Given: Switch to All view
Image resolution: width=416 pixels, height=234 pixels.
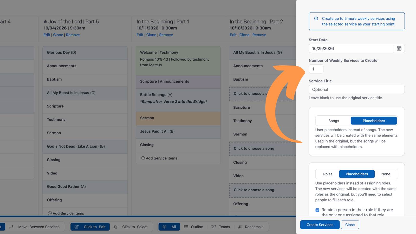Looking at the screenshot, I should pyautogui.click(x=169, y=227).
